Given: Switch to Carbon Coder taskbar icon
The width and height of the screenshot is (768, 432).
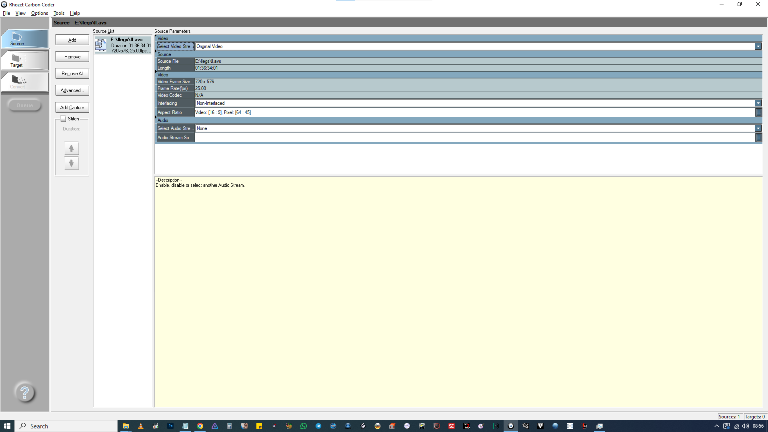Looking at the screenshot, I should point(511,426).
